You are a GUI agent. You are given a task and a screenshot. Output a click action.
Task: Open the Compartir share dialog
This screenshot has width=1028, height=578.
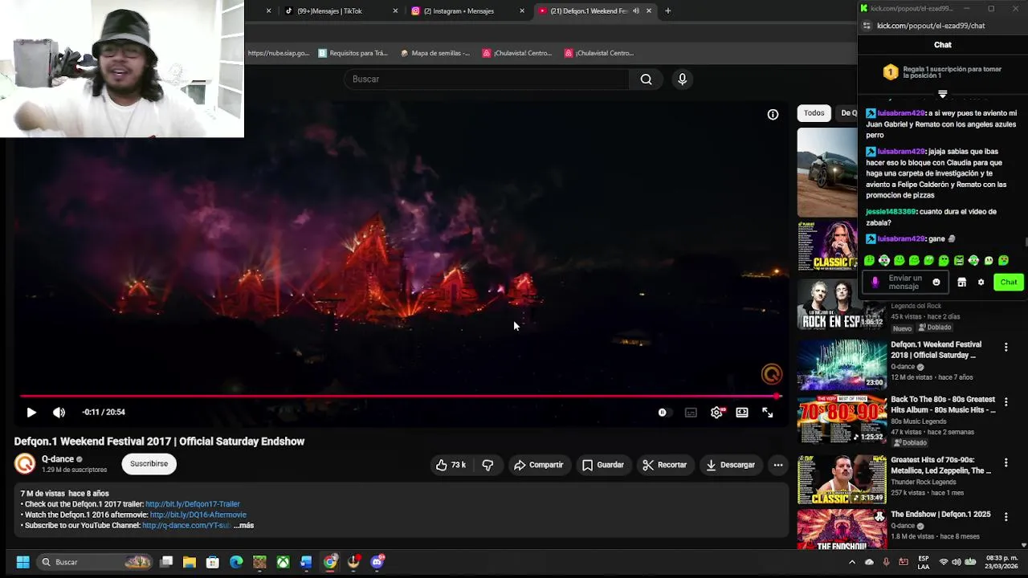[538, 465]
